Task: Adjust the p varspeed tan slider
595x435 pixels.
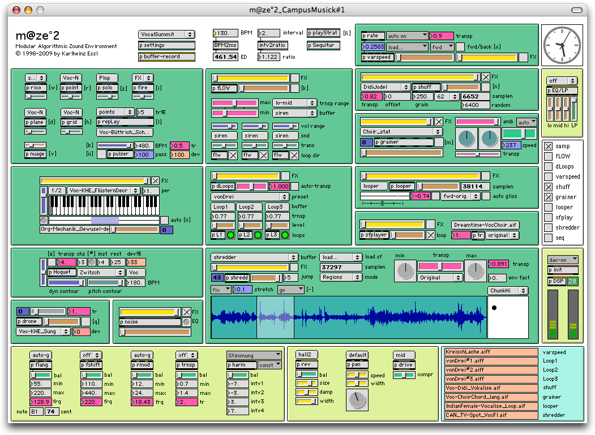Action: pos(424,57)
